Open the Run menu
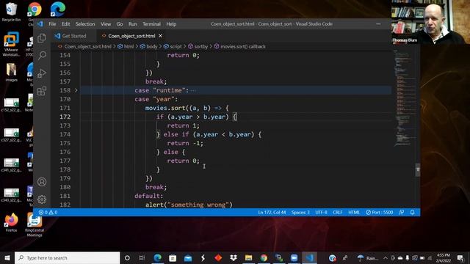 pyautogui.click(x=133, y=24)
